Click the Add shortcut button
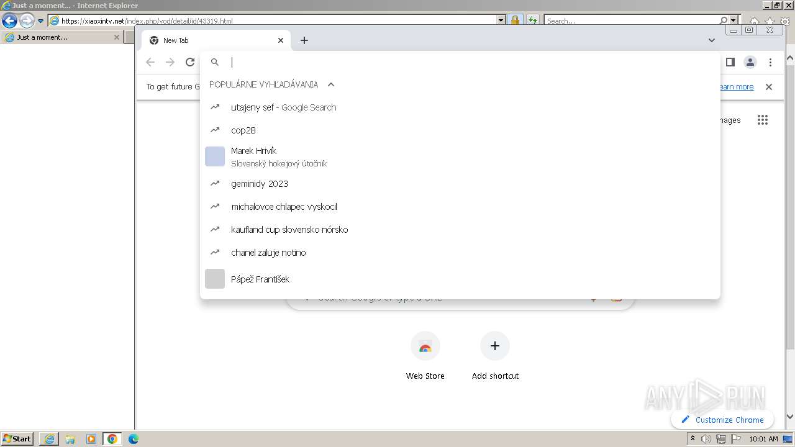795x447 pixels. (495, 356)
